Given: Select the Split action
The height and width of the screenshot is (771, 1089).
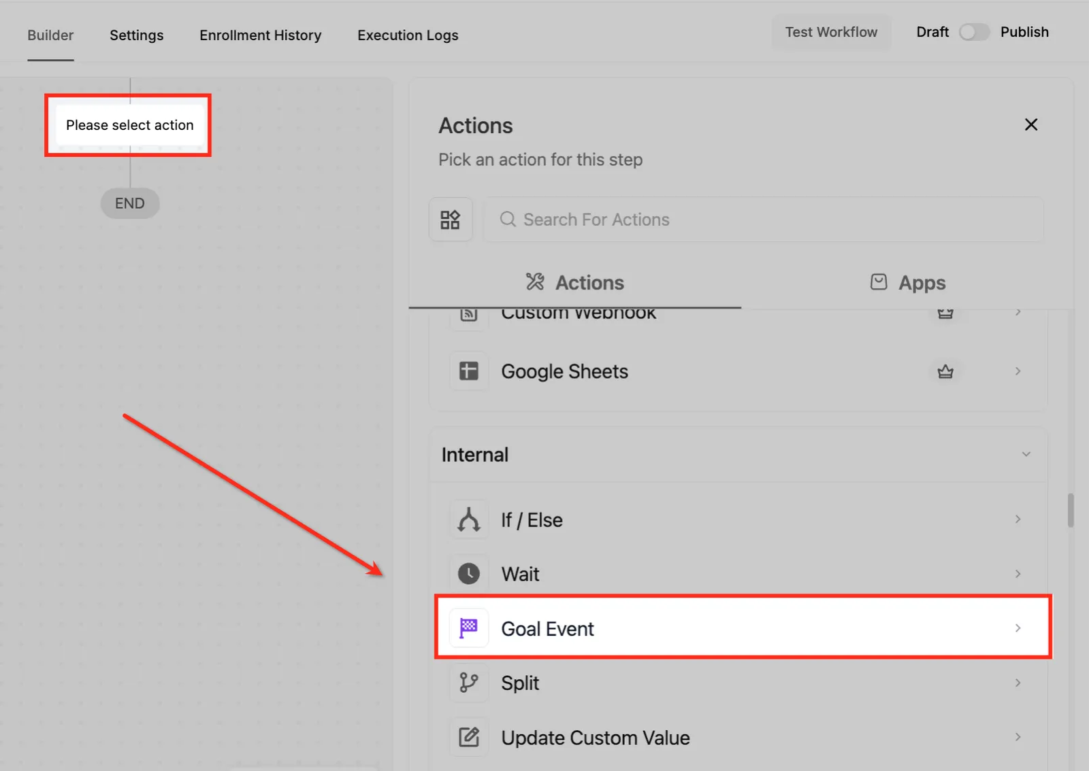Looking at the screenshot, I should pos(738,683).
